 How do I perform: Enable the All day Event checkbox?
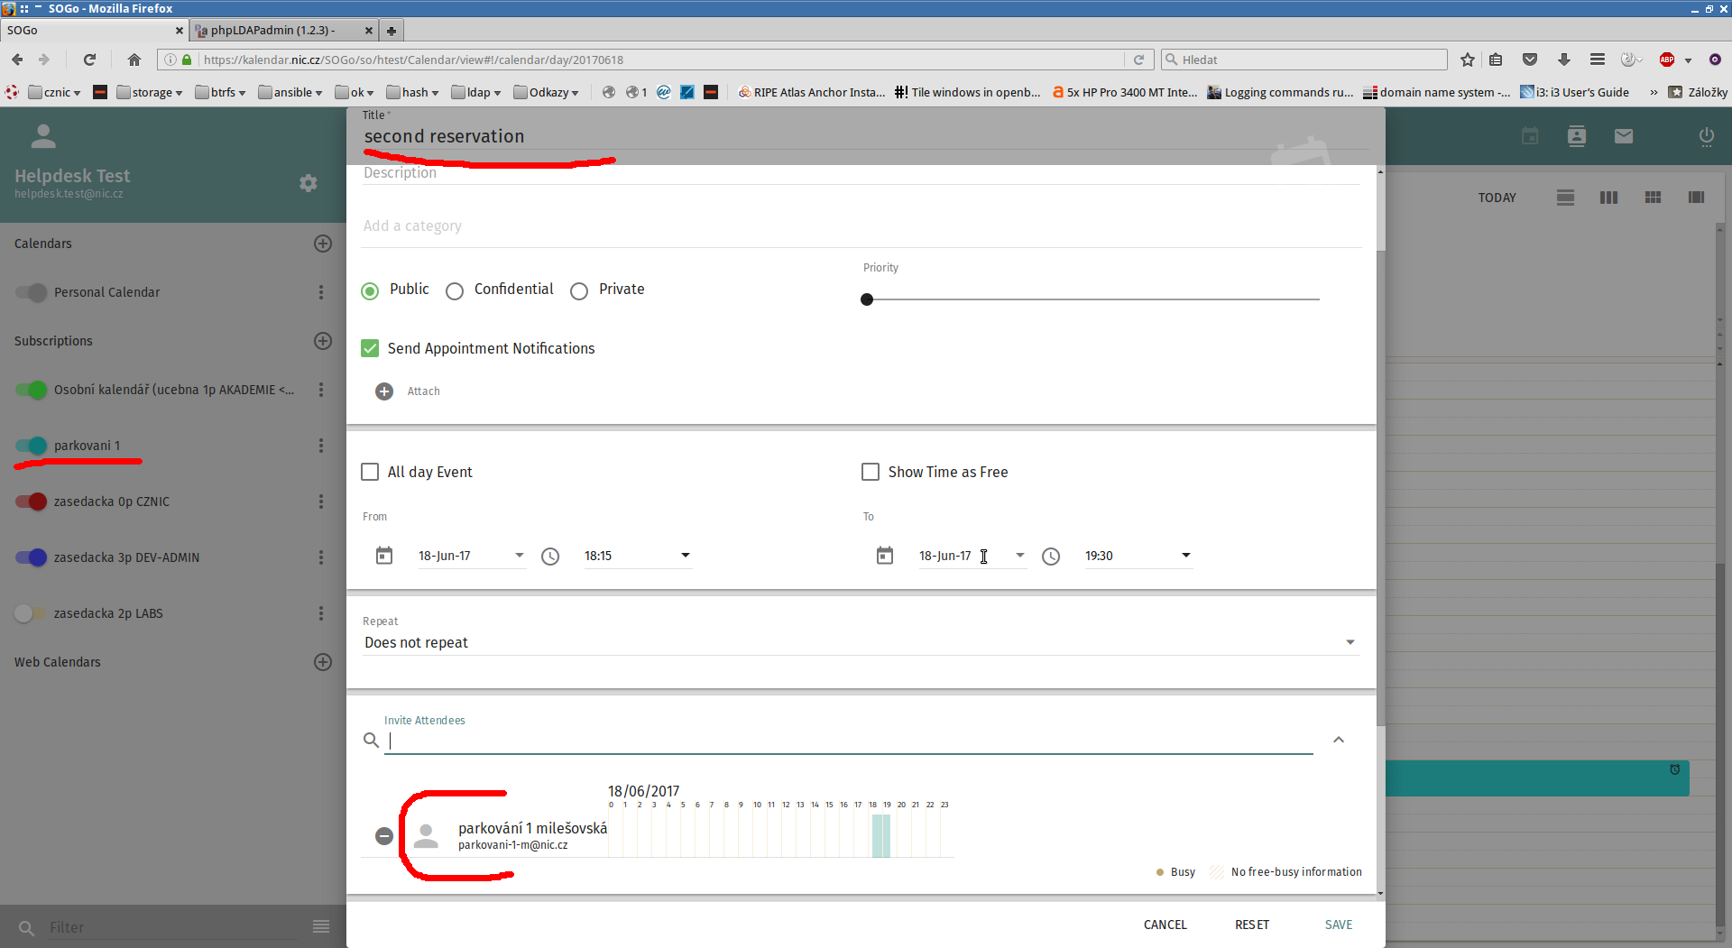[370, 472]
